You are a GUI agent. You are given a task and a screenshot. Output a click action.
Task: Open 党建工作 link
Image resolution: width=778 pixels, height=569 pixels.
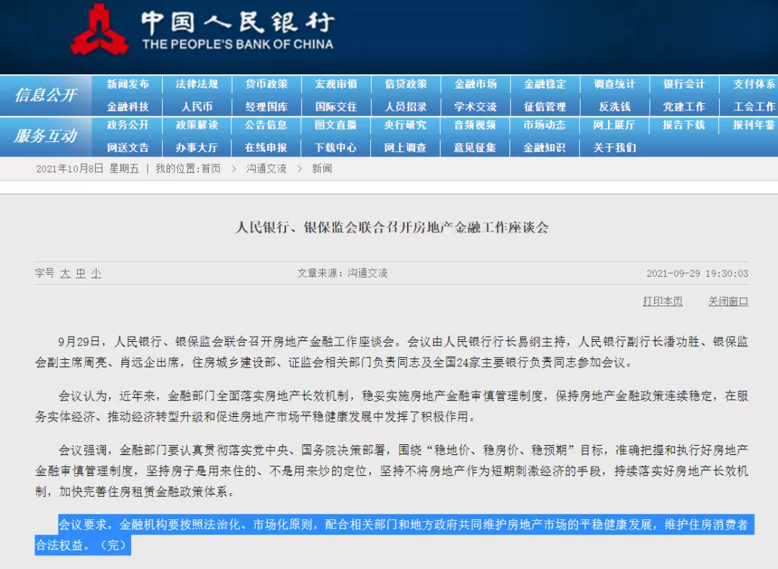click(x=684, y=107)
